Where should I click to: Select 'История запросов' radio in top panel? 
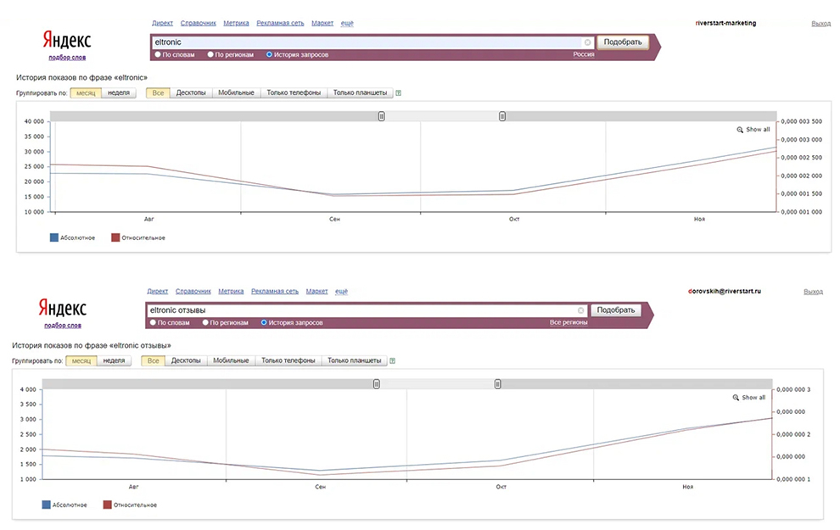(270, 54)
